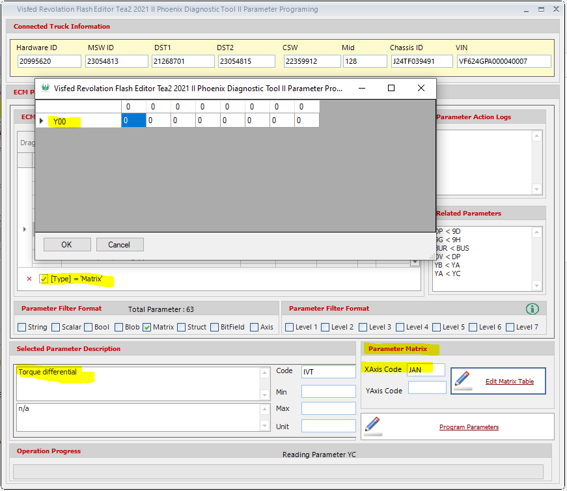
Task: Click the green info icon
Action: 532,309
